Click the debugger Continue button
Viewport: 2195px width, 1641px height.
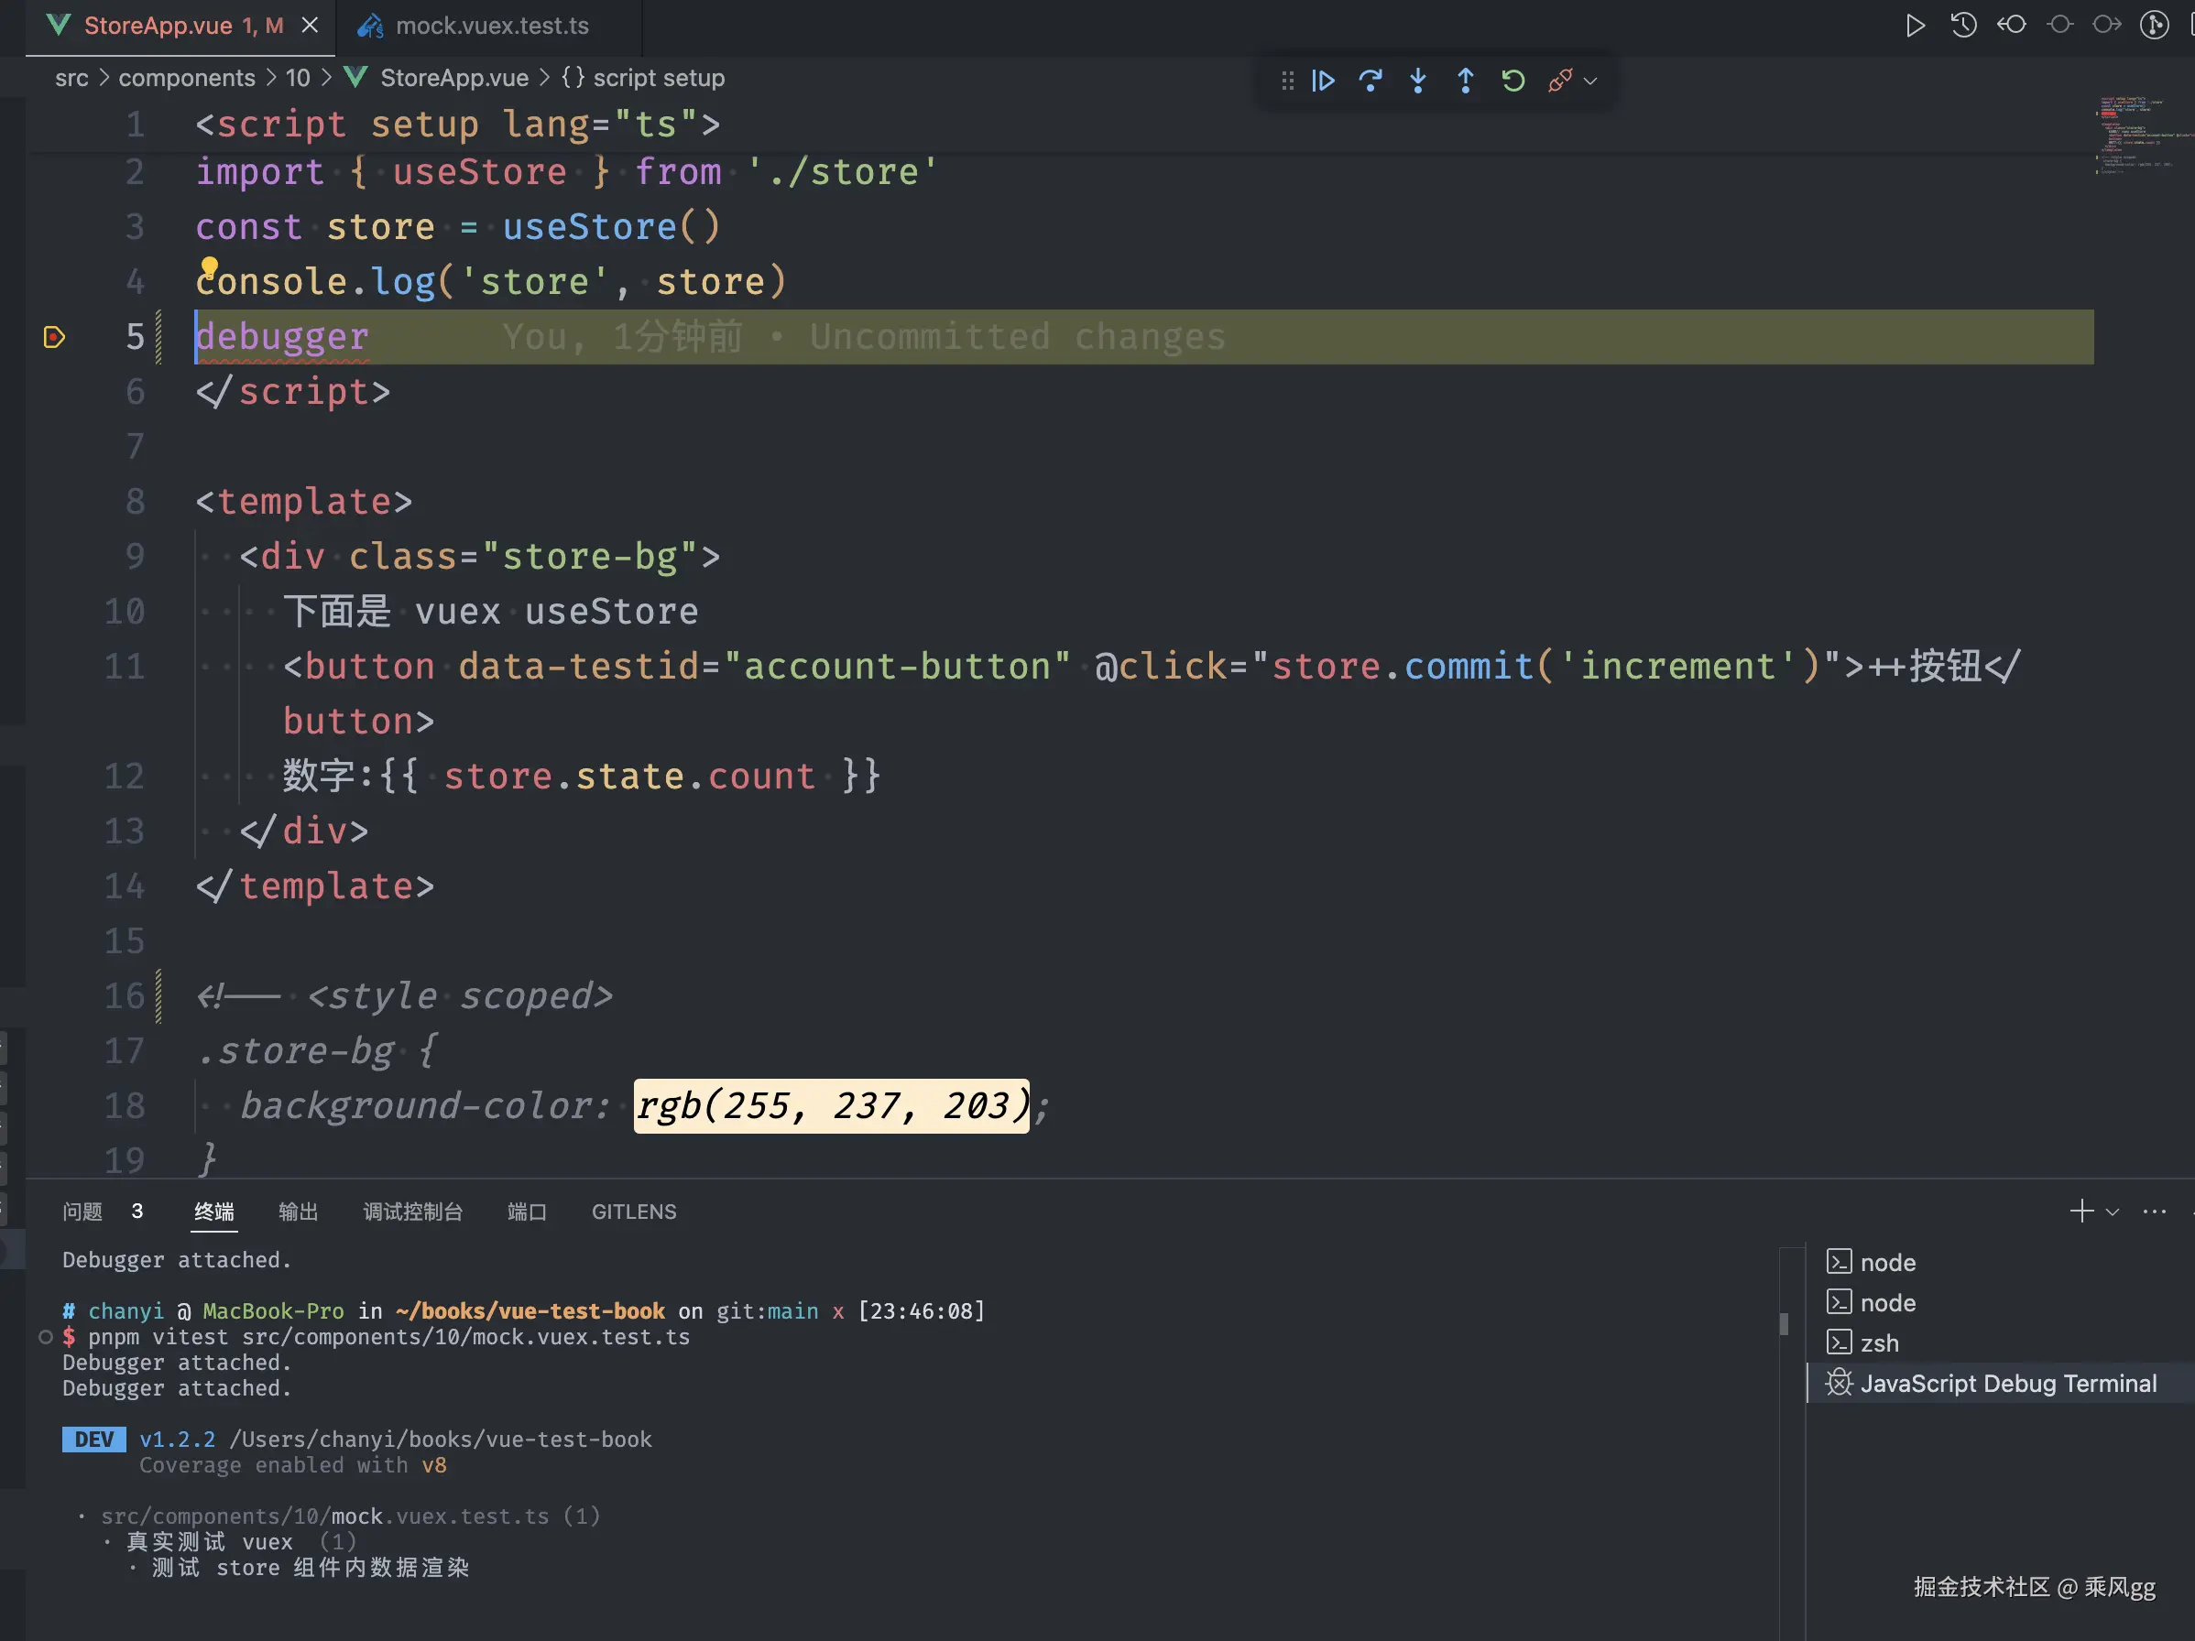1323,81
